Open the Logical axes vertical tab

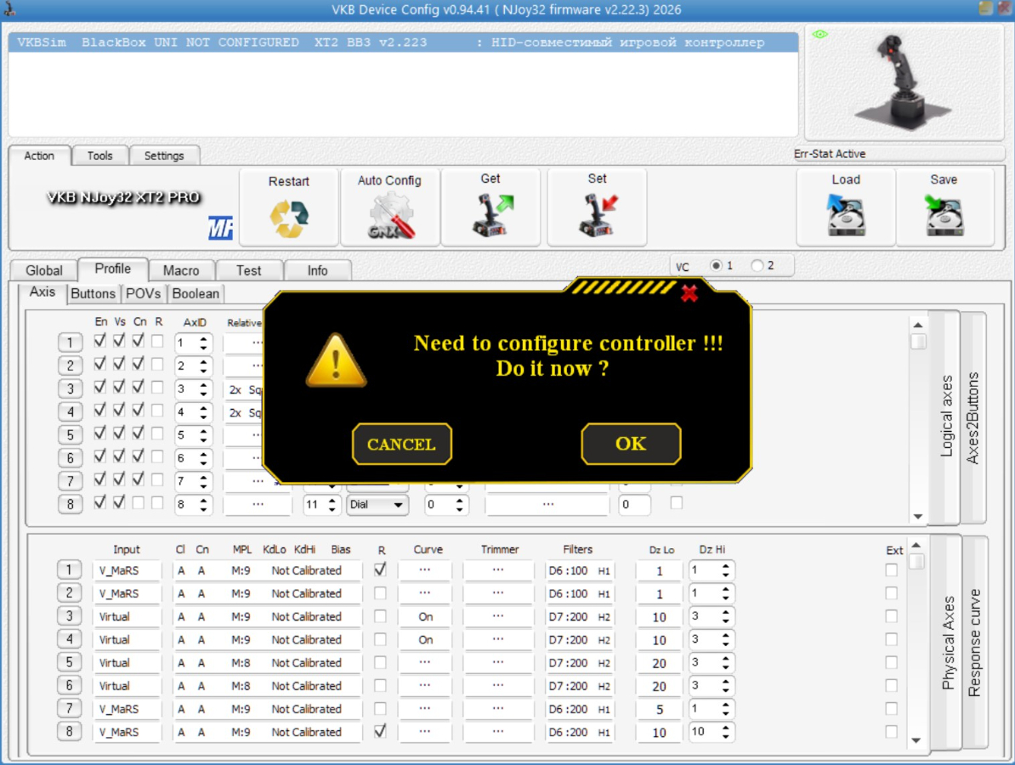click(946, 416)
